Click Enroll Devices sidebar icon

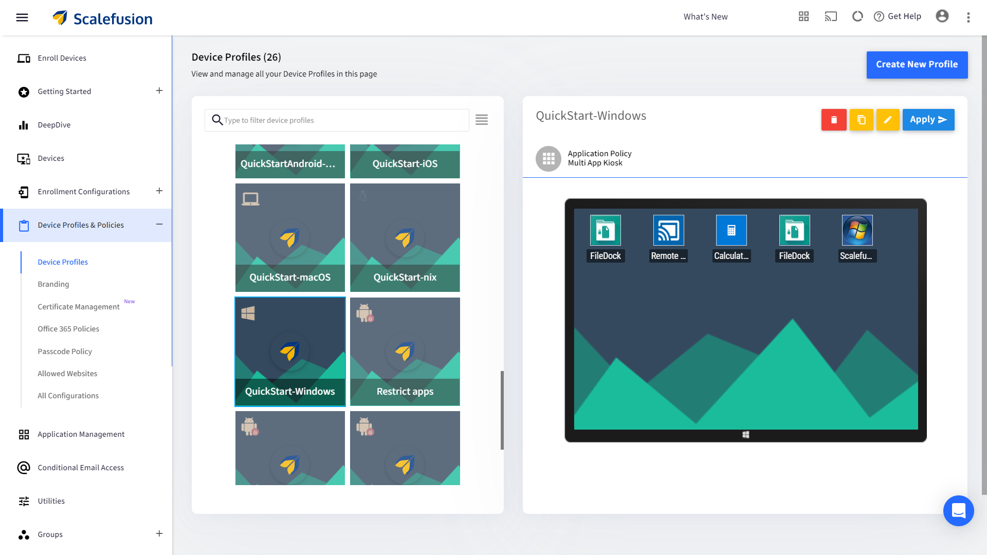tap(24, 58)
